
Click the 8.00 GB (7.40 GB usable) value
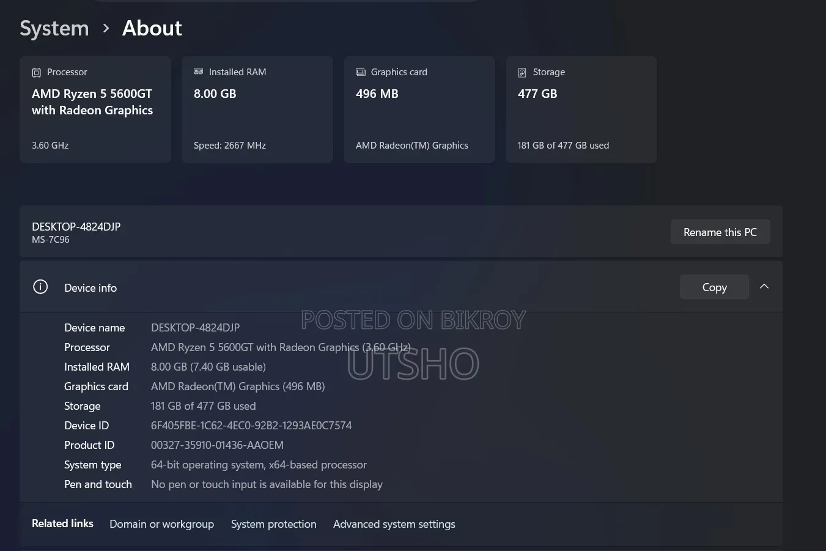tap(208, 367)
